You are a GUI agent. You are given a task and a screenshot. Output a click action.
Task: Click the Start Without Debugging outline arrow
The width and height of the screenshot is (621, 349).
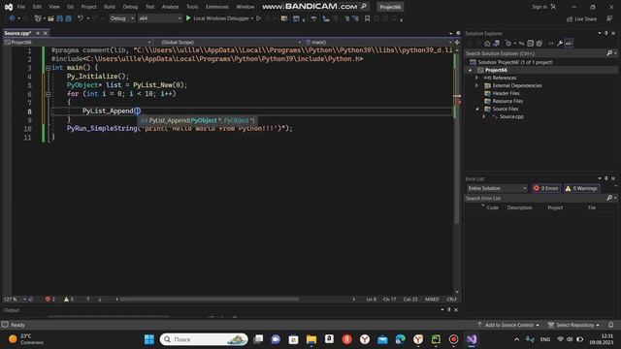[x=259, y=18]
